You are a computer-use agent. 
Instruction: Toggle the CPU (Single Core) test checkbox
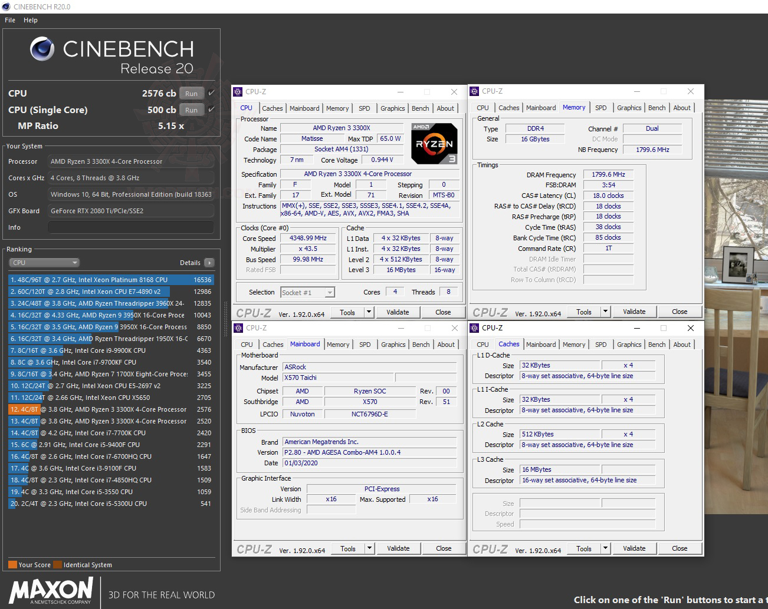[211, 110]
